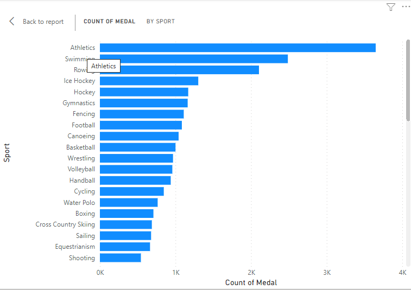Open the filter icon for this visual

(x=391, y=7)
